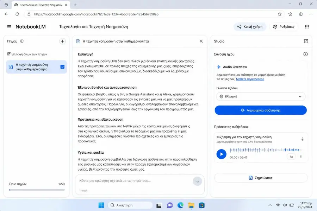The width and height of the screenshot is (317, 211).
Task: Click Συζήτηση για την τεχνητή νοημοσύνη title
Action: [x=244, y=137]
